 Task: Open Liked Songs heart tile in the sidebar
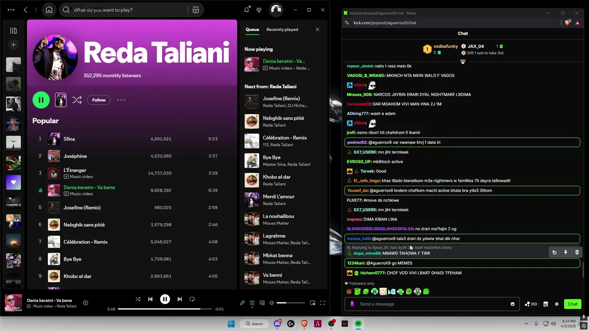pyautogui.click(x=13, y=183)
